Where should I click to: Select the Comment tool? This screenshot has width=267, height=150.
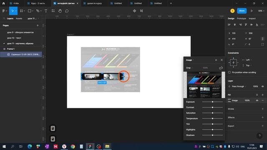point(67,11)
